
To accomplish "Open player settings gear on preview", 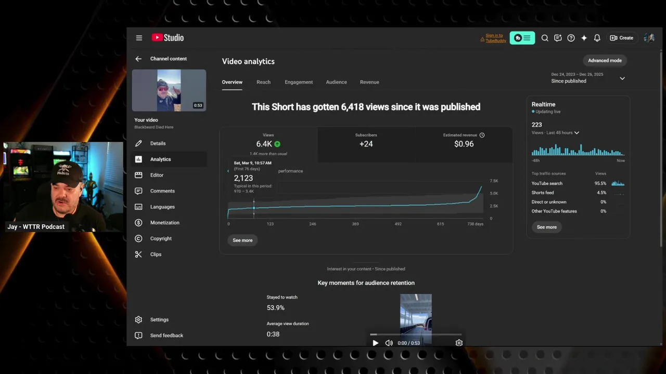I will (x=459, y=343).
